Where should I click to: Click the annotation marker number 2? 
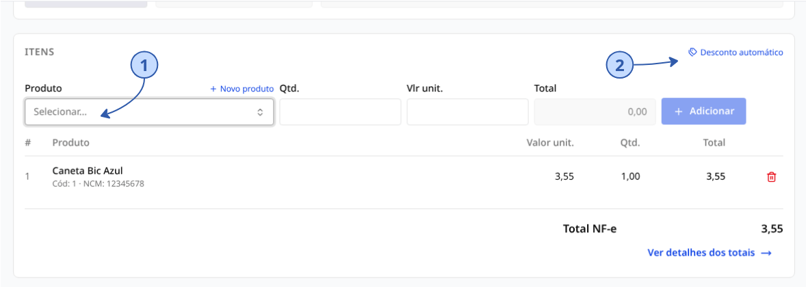point(620,65)
